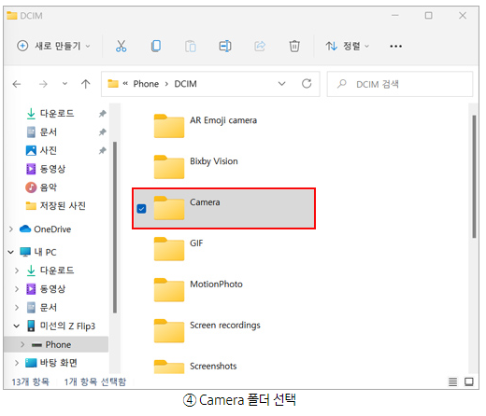This screenshot has height=416, width=486.
Task: Switch to large icons view button
Action: point(469,381)
